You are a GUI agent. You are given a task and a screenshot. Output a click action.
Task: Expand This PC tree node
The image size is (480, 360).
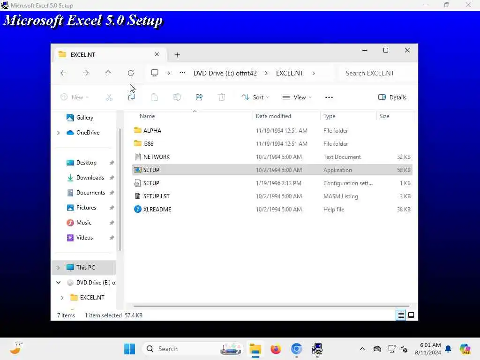[59, 268]
